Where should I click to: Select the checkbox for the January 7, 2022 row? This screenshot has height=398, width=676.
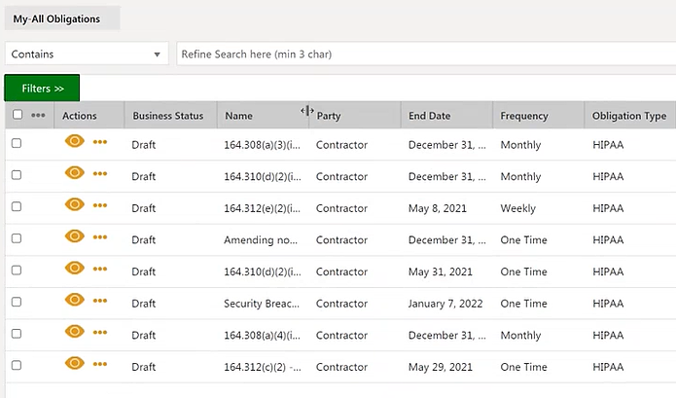[x=17, y=303]
